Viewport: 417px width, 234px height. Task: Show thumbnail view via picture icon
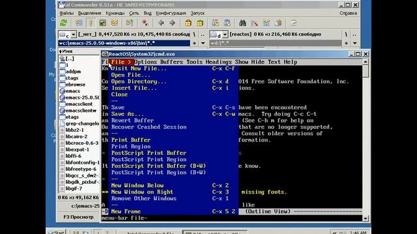point(102,23)
